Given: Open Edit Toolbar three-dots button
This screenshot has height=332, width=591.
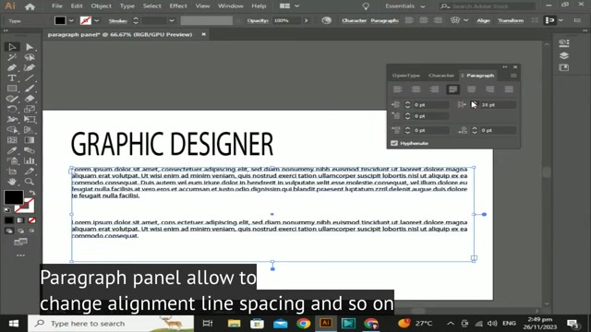Looking at the screenshot, I should point(20,255).
